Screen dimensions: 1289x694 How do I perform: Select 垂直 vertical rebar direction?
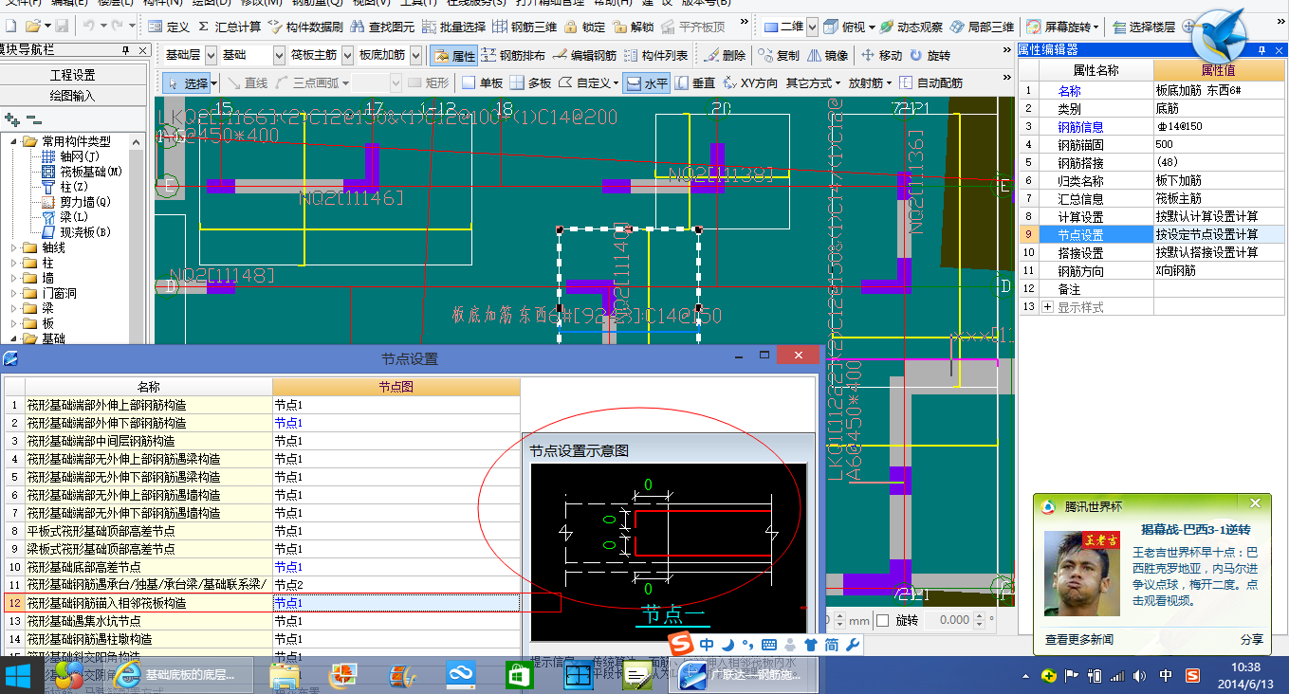694,83
